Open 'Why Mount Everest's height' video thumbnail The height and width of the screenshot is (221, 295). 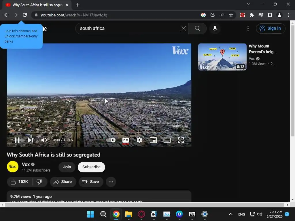pyautogui.click(x=222, y=57)
